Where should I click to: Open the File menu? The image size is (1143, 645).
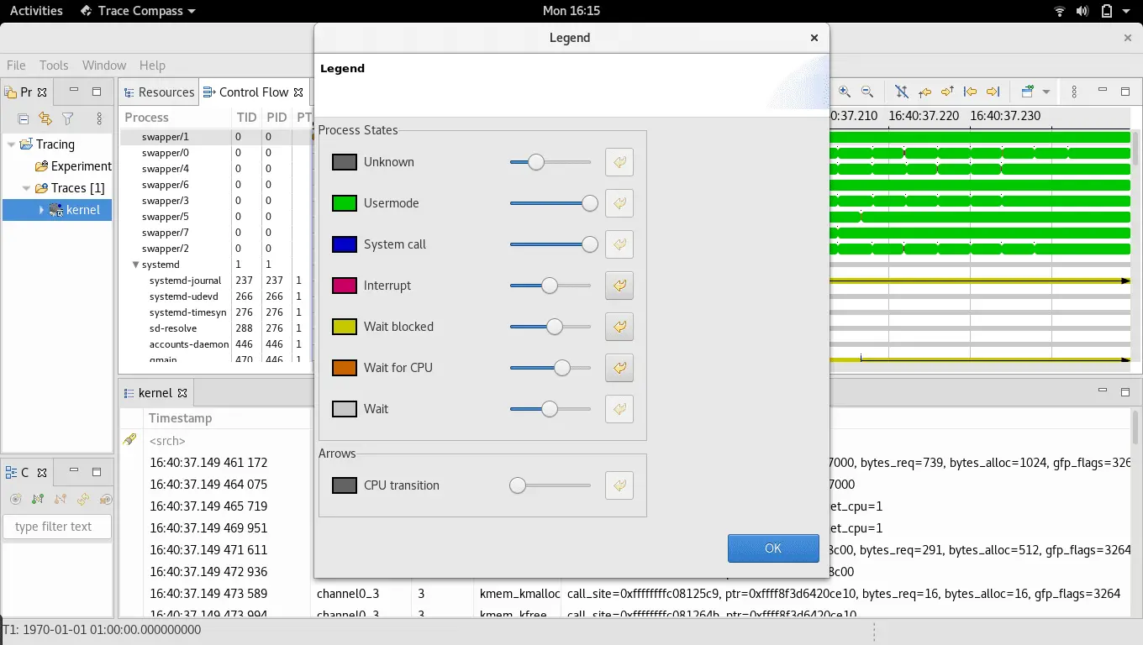click(x=16, y=66)
